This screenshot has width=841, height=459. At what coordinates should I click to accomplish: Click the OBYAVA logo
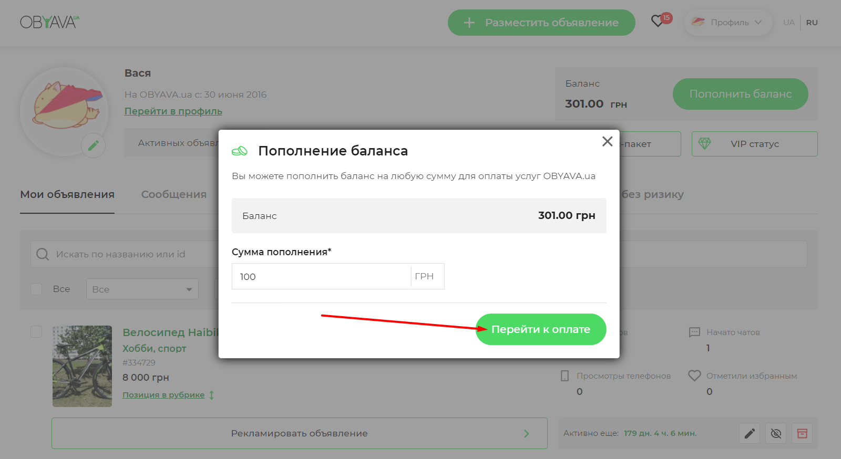49,22
